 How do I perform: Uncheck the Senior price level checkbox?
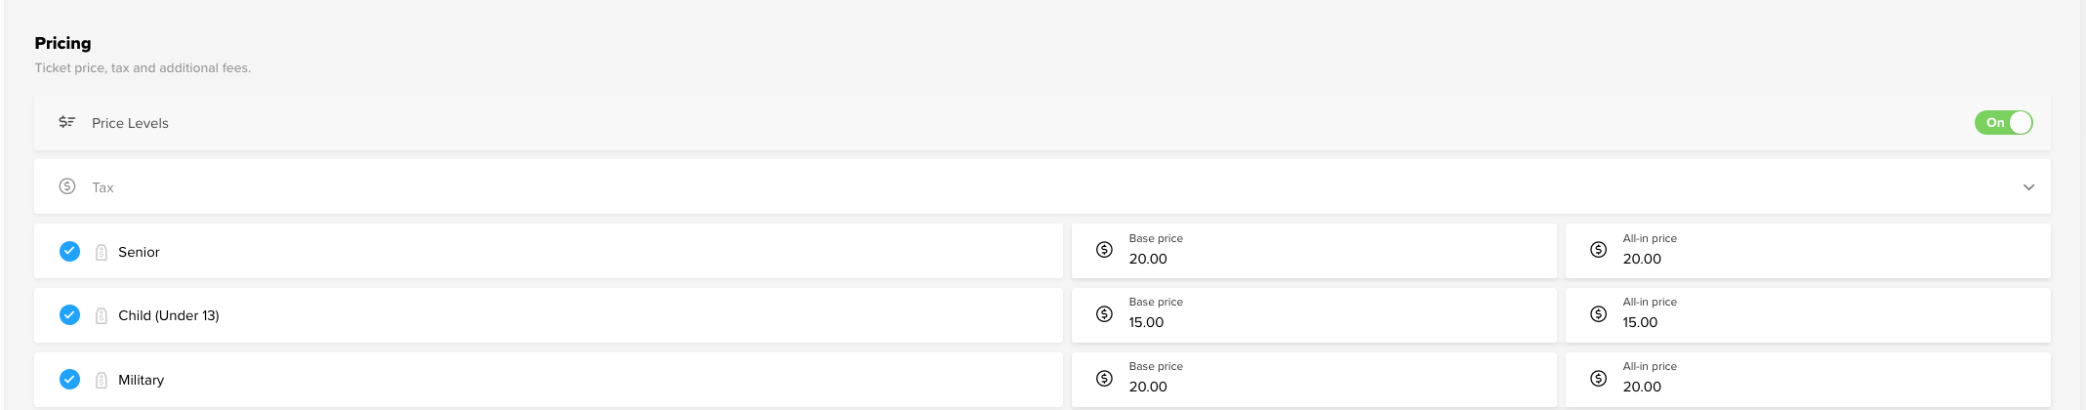click(x=69, y=251)
